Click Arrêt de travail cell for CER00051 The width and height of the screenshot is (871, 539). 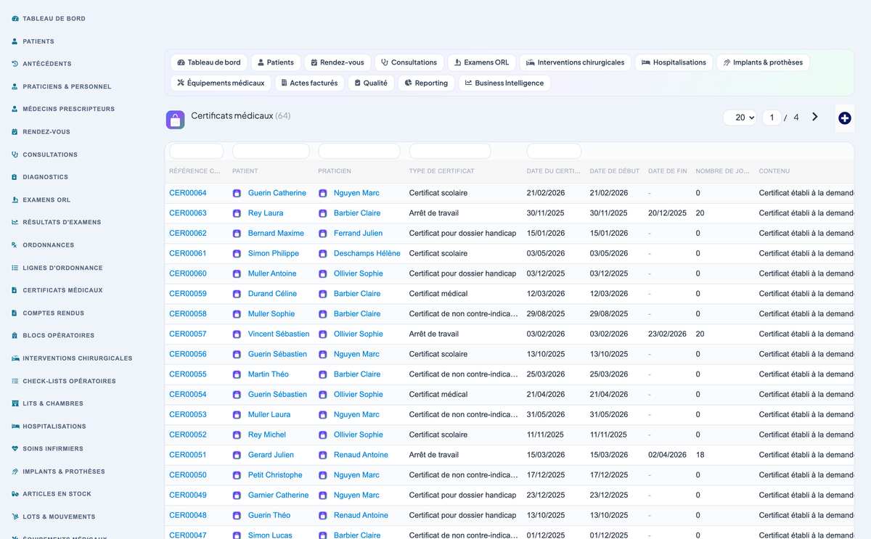click(x=434, y=455)
